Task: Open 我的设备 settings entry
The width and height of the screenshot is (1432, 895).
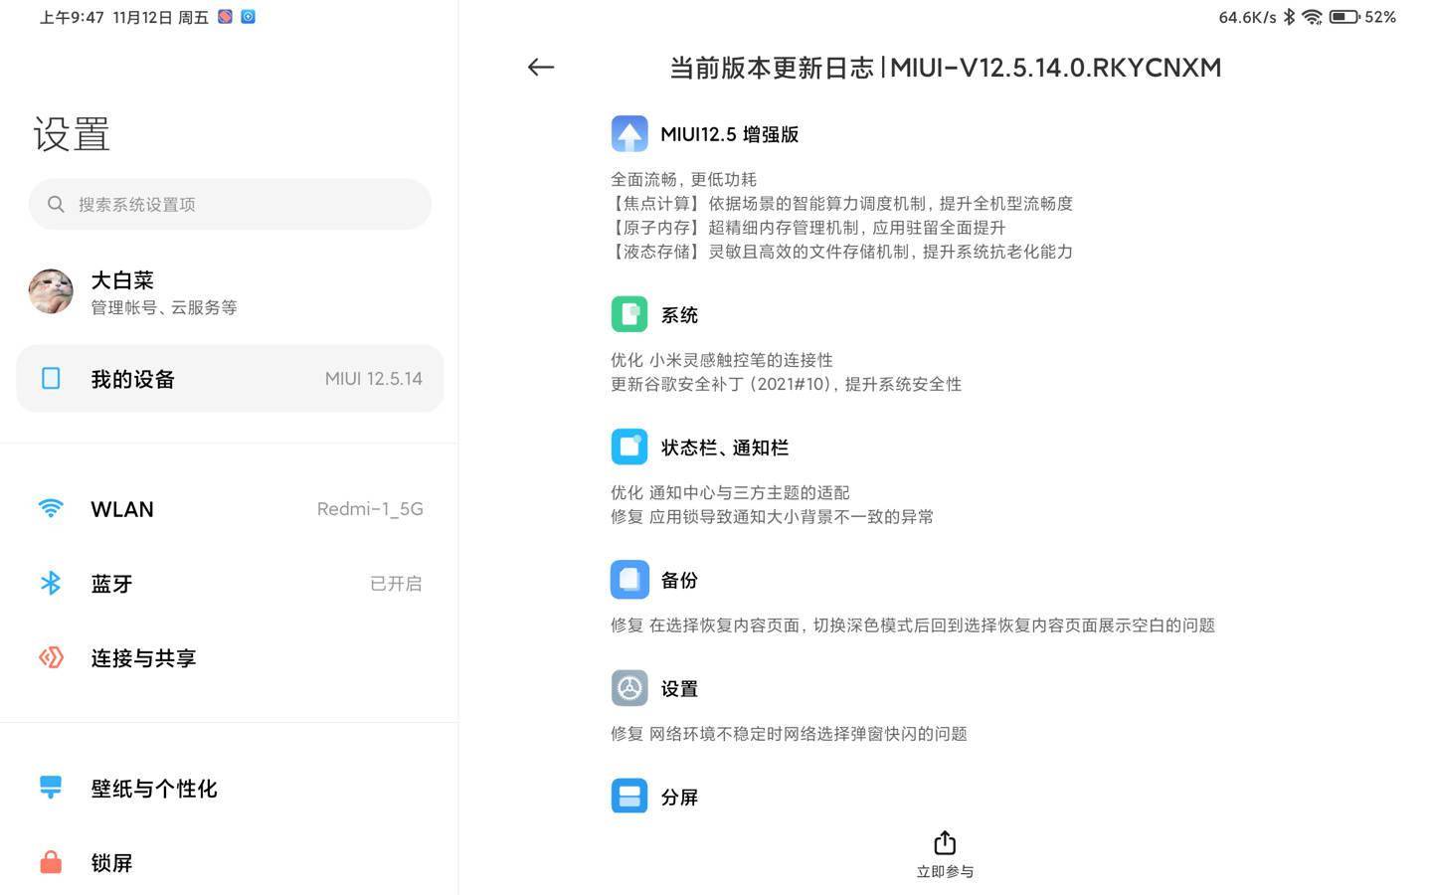Action: point(230,378)
